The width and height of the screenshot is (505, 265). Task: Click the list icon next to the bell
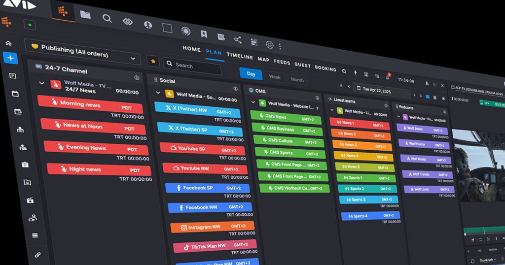[377, 76]
